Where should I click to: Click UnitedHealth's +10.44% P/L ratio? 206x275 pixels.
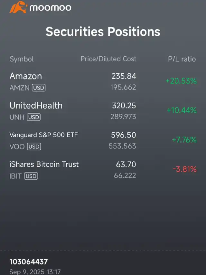tap(182, 110)
